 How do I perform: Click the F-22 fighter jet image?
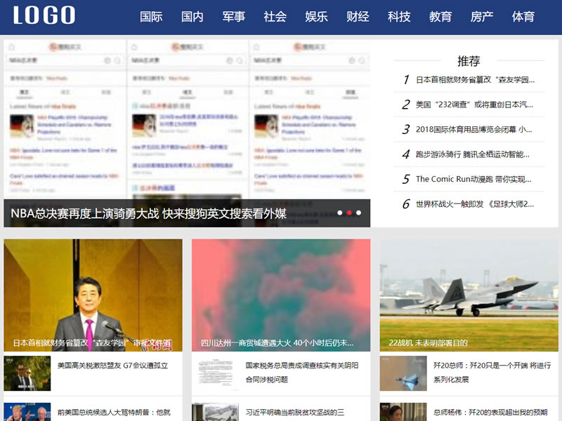click(469, 295)
